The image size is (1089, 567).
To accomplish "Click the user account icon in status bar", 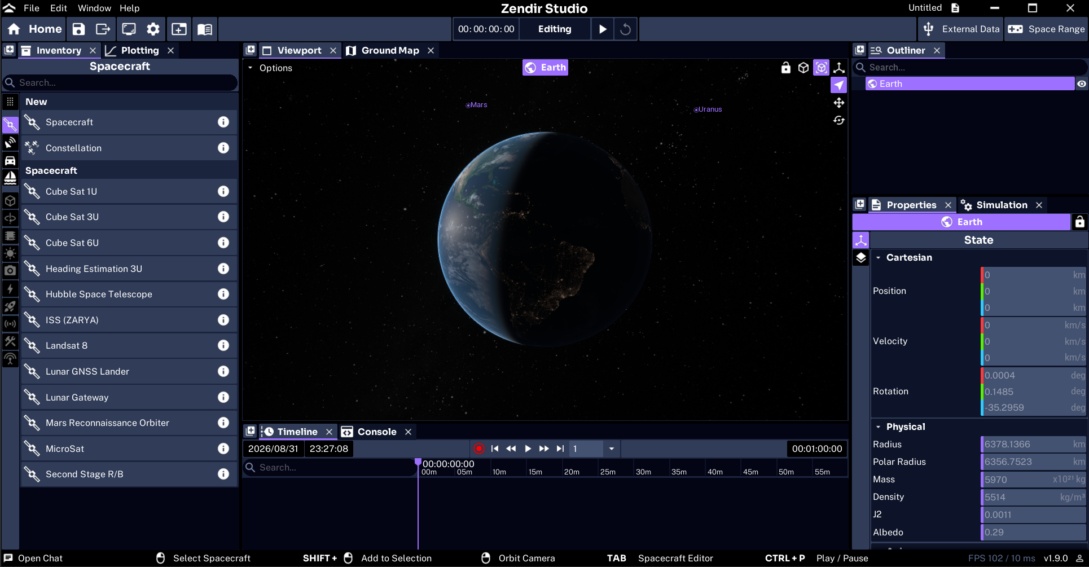I will [x=1079, y=559].
